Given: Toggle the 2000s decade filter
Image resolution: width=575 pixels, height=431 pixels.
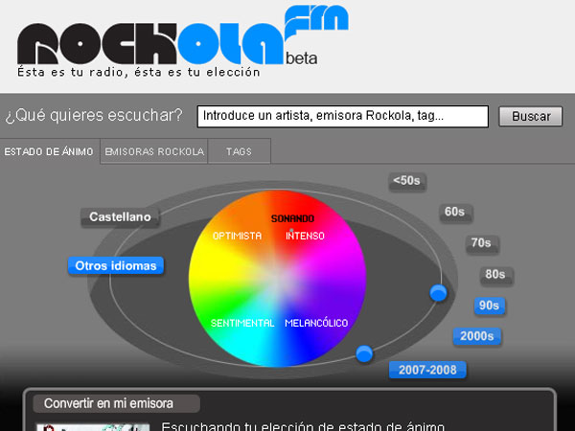Looking at the screenshot, I should (476, 336).
